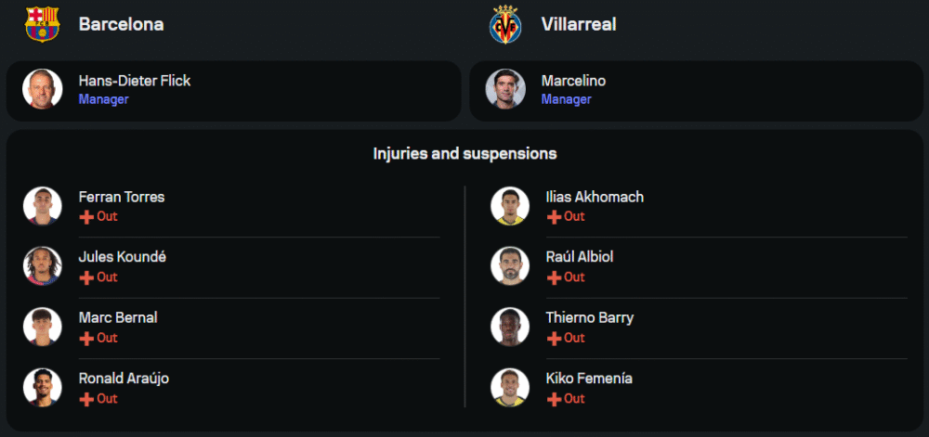Open the Barcelona team name link
Image resolution: width=929 pixels, height=437 pixels.
121,24
